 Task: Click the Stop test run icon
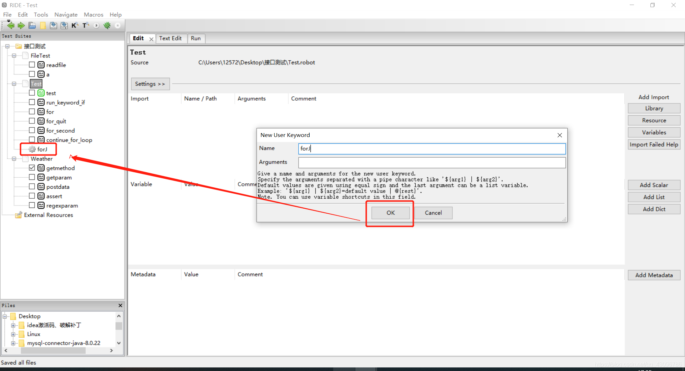click(x=118, y=25)
